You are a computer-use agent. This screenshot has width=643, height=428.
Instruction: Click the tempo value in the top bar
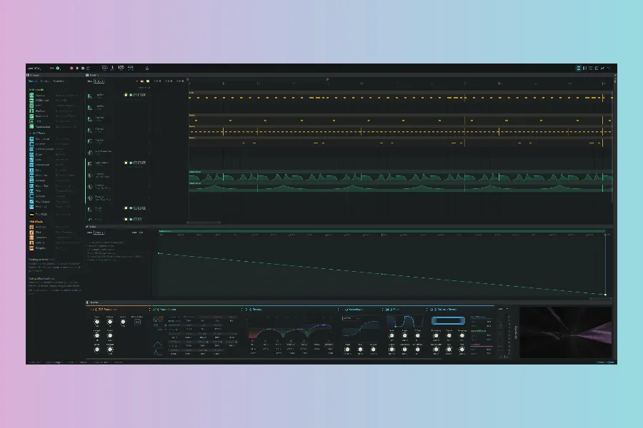(121, 67)
